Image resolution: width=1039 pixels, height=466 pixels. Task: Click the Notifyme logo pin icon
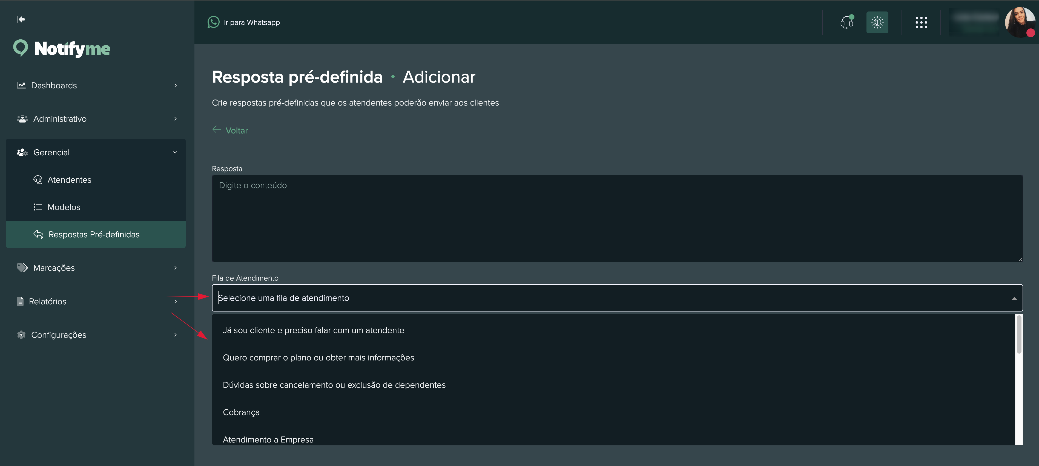(20, 48)
